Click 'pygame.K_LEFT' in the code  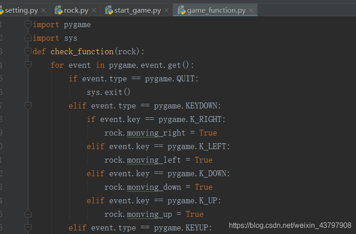click(197, 146)
